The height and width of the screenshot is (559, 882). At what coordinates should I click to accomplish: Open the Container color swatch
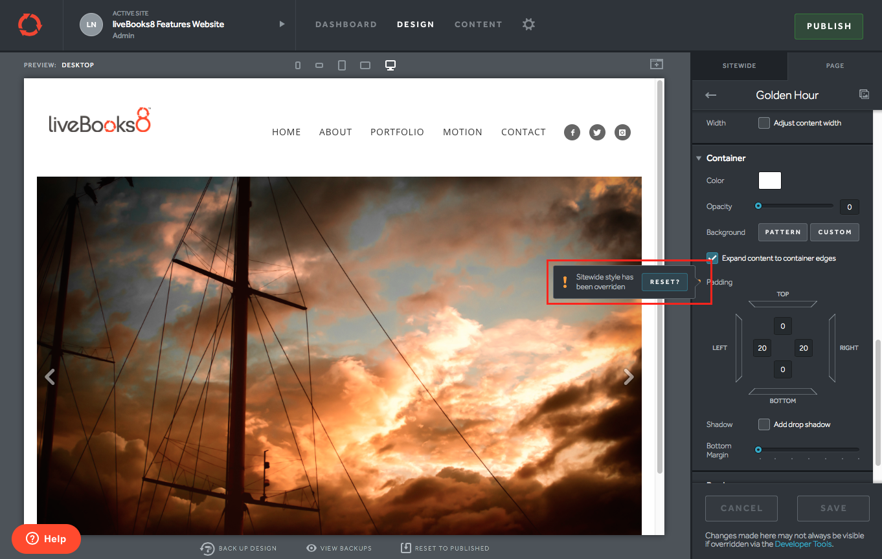click(769, 181)
